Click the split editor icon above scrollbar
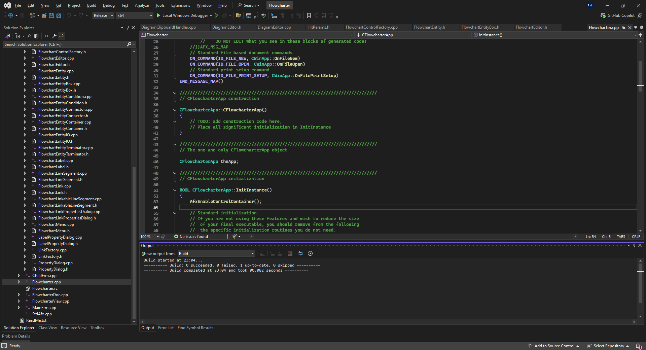646x350 pixels. (x=640, y=35)
